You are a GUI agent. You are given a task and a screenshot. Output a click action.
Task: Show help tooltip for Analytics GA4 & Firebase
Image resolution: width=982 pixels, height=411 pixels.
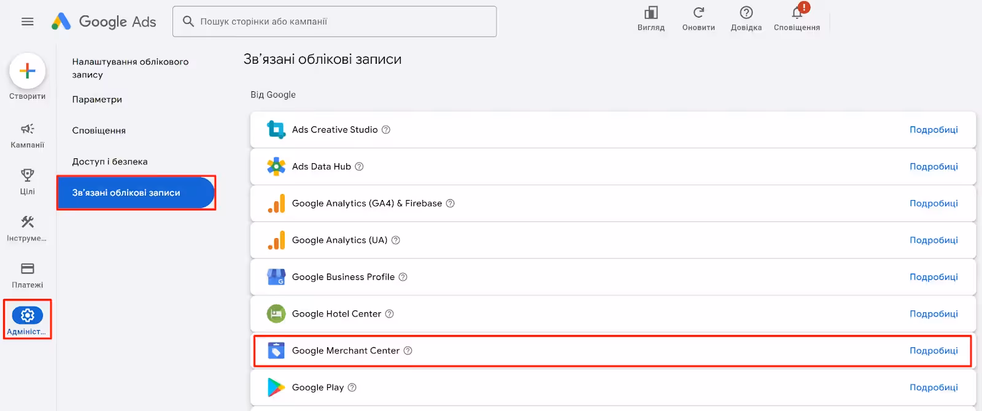click(x=450, y=203)
